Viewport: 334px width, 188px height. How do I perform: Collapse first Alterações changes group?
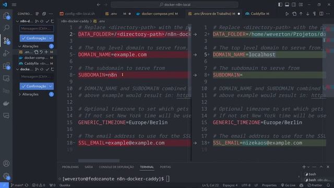pyautogui.click(x=20, y=46)
